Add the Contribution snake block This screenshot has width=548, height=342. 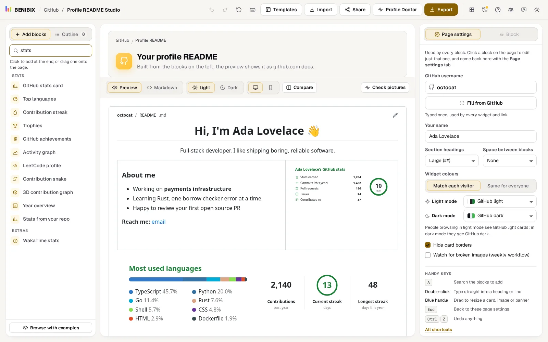(51, 179)
